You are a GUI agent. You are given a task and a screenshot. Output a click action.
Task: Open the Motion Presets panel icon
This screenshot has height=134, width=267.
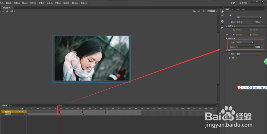point(222,27)
